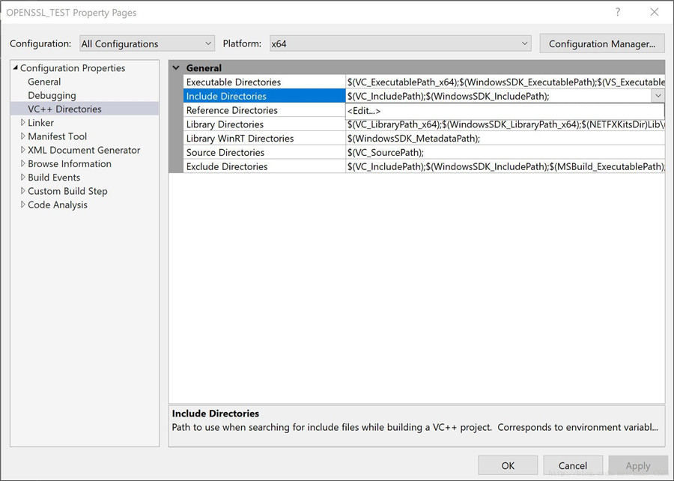Image resolution: width=674 pixels, height=481 pixels.
Task: Click the Executable Directories value field
Action: (506, 82)
